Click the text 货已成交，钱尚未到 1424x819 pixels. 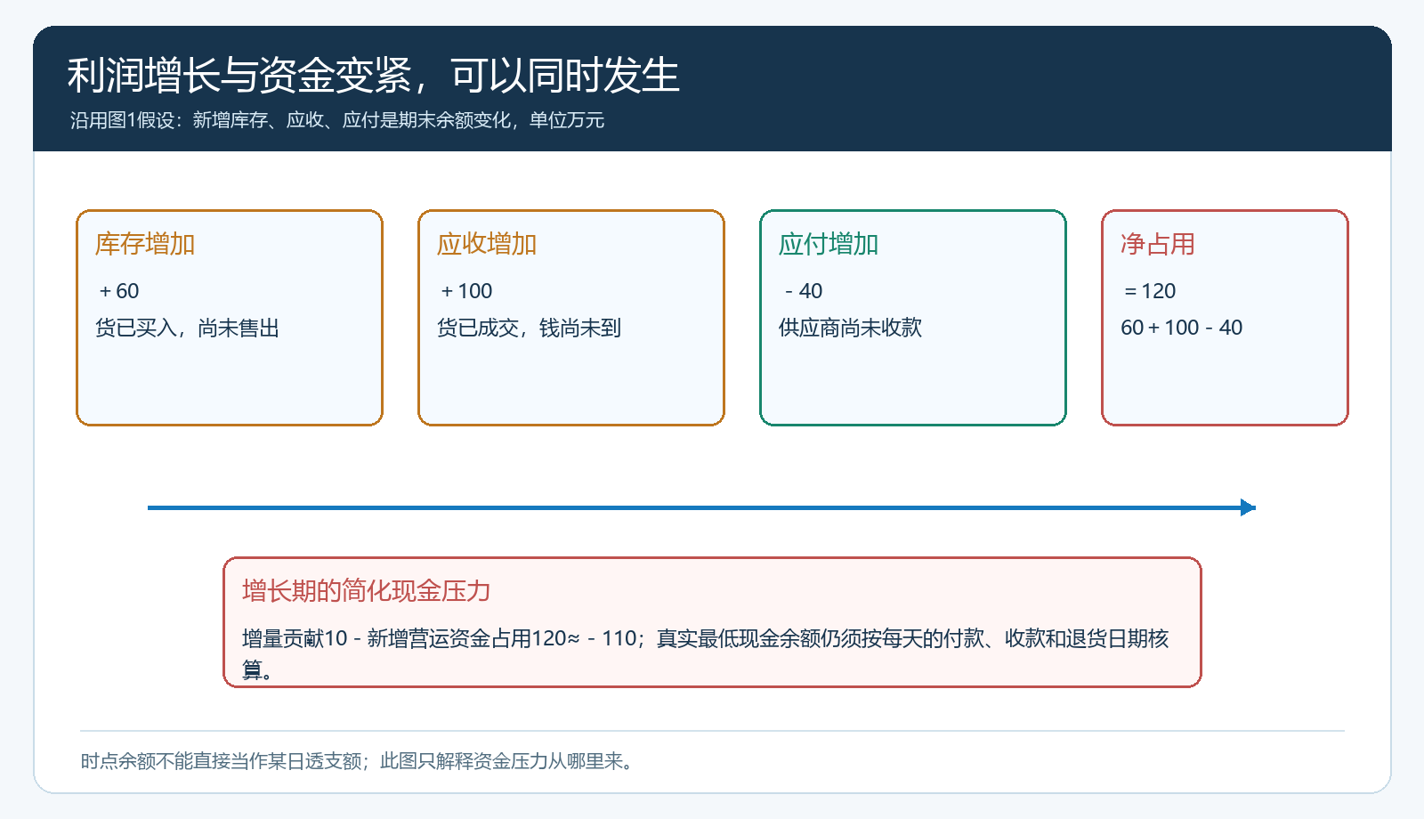530,328
